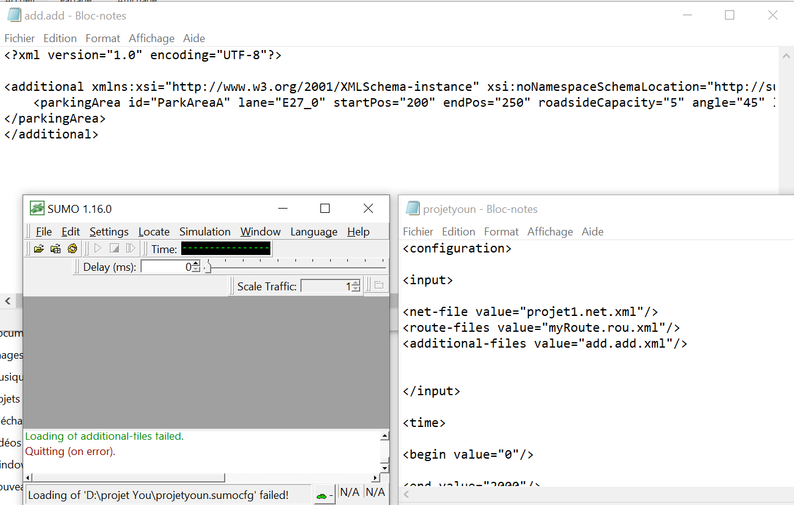Reload the simulation in SUMO
The width and height of the screenshot is (794, 505).
click(x=72, y=248)
